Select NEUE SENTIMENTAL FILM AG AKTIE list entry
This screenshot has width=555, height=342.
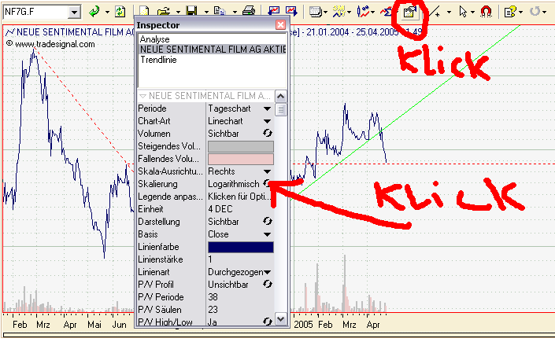click(213, 50)
